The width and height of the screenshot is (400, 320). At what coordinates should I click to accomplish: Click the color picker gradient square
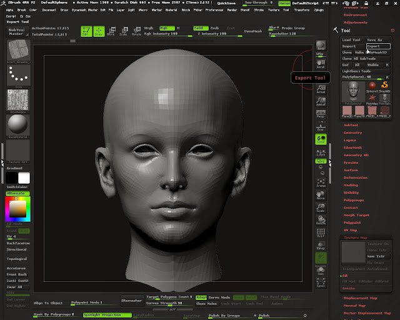(17, 208)
